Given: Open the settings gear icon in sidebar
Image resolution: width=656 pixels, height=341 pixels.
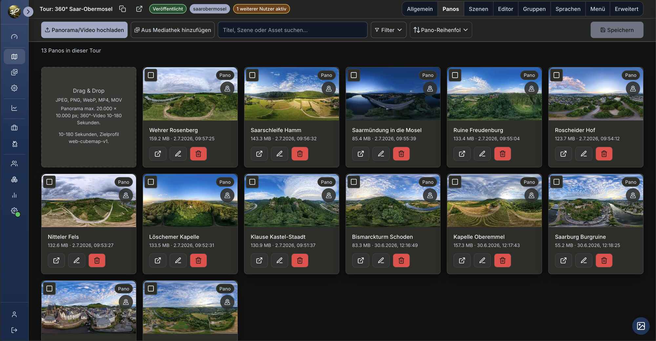Looking at the screenshot, I should (x=14, y=88).
